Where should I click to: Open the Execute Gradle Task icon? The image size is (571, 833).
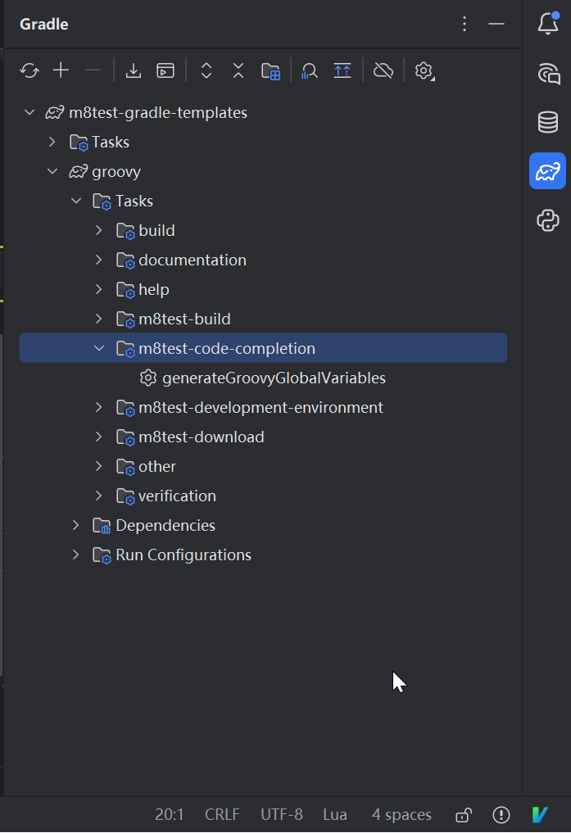[165, 70]
